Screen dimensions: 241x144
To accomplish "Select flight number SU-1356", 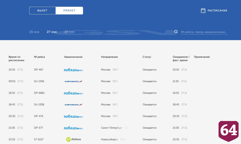I will click(39, 81).
